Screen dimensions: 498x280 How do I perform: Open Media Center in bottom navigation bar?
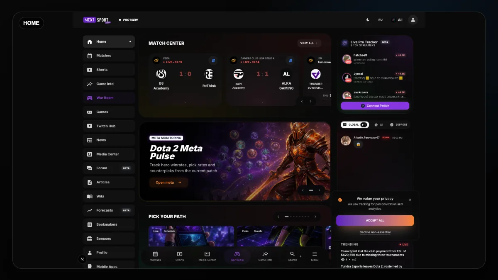(207, 256)
